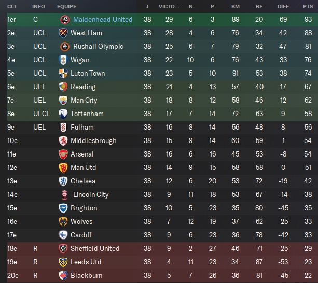This screenshot has width=318, height=283.
Task: Click the Wigan club crest icon
Action: [x=63, y=60]
